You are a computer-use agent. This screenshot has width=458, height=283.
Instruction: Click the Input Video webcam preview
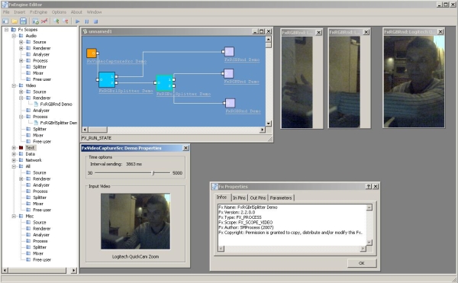136,221
